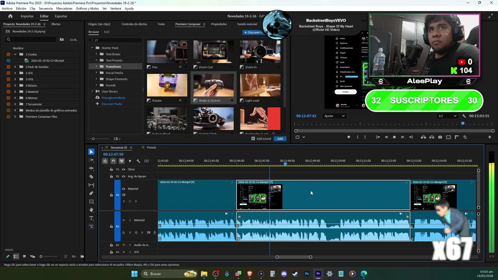Step back one frame in Program monitor
The height and width of the screenshot is (280, 498).
click(x=386, y=137)
